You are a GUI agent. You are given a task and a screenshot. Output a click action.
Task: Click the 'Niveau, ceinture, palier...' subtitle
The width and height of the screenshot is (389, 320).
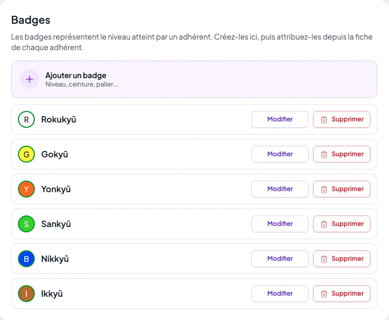point(82,84)
